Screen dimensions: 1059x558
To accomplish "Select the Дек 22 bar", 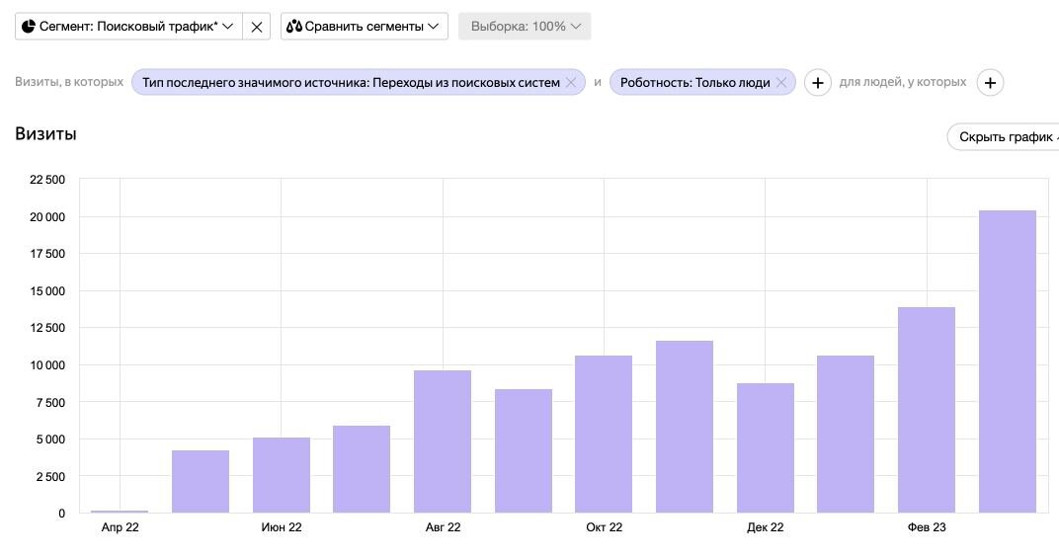I will coord(766,448).
